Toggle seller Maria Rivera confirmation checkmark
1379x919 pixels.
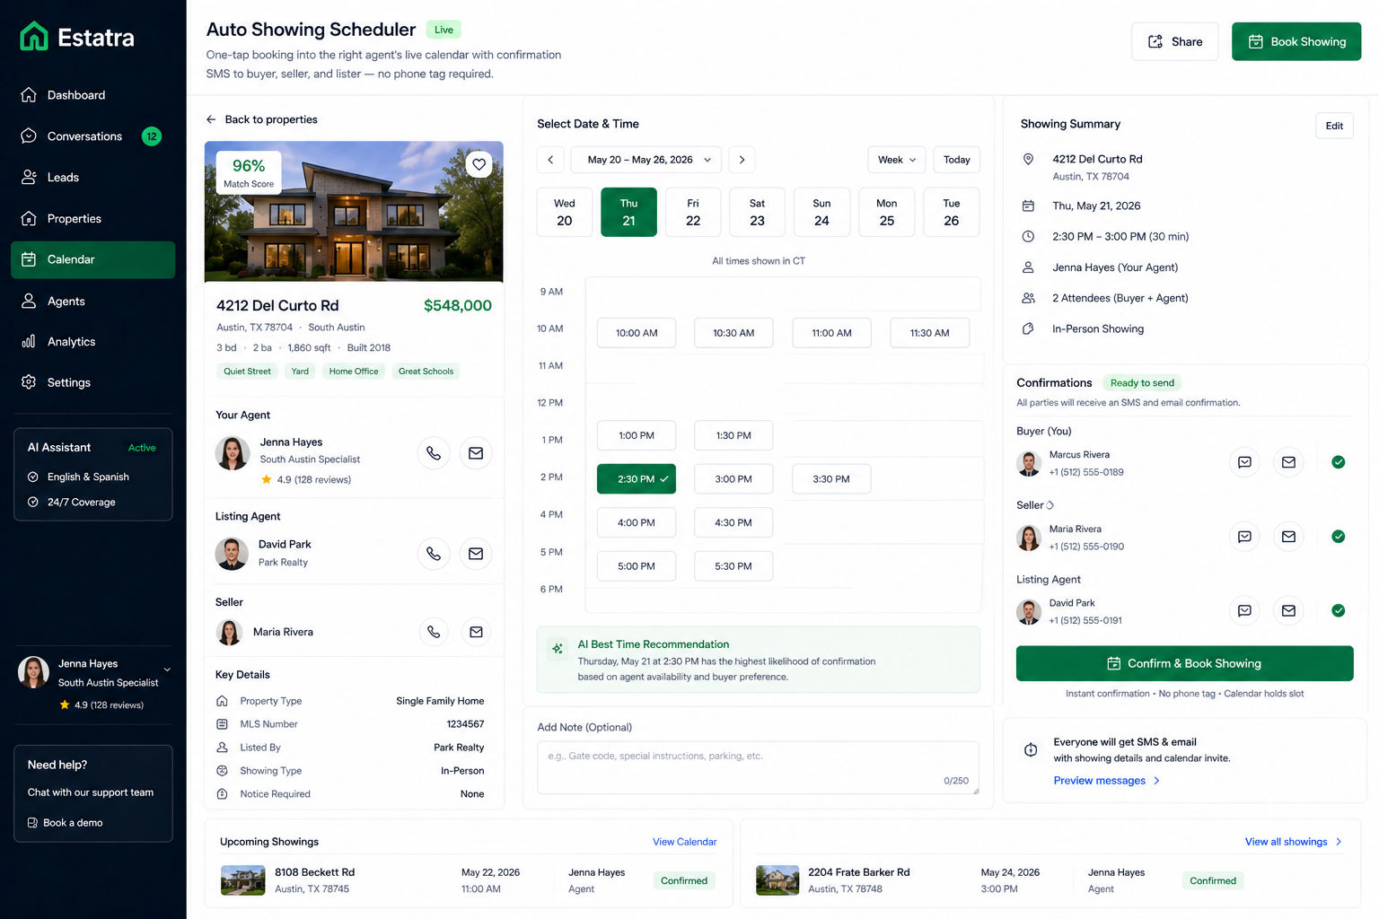pos(1338,537)
